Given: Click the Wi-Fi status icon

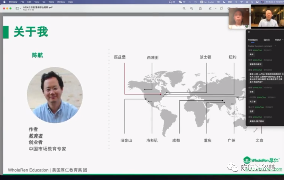Looking at the screenshot, I should coord(242,2).
